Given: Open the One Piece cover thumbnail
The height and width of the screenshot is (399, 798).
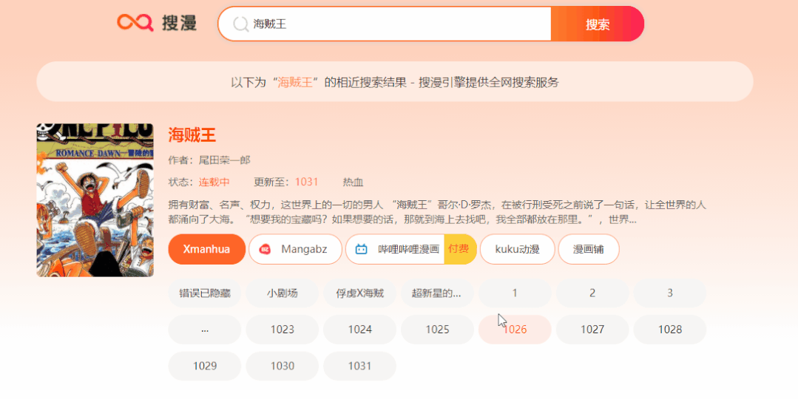Looking at the screenshot, I should 95,200.
